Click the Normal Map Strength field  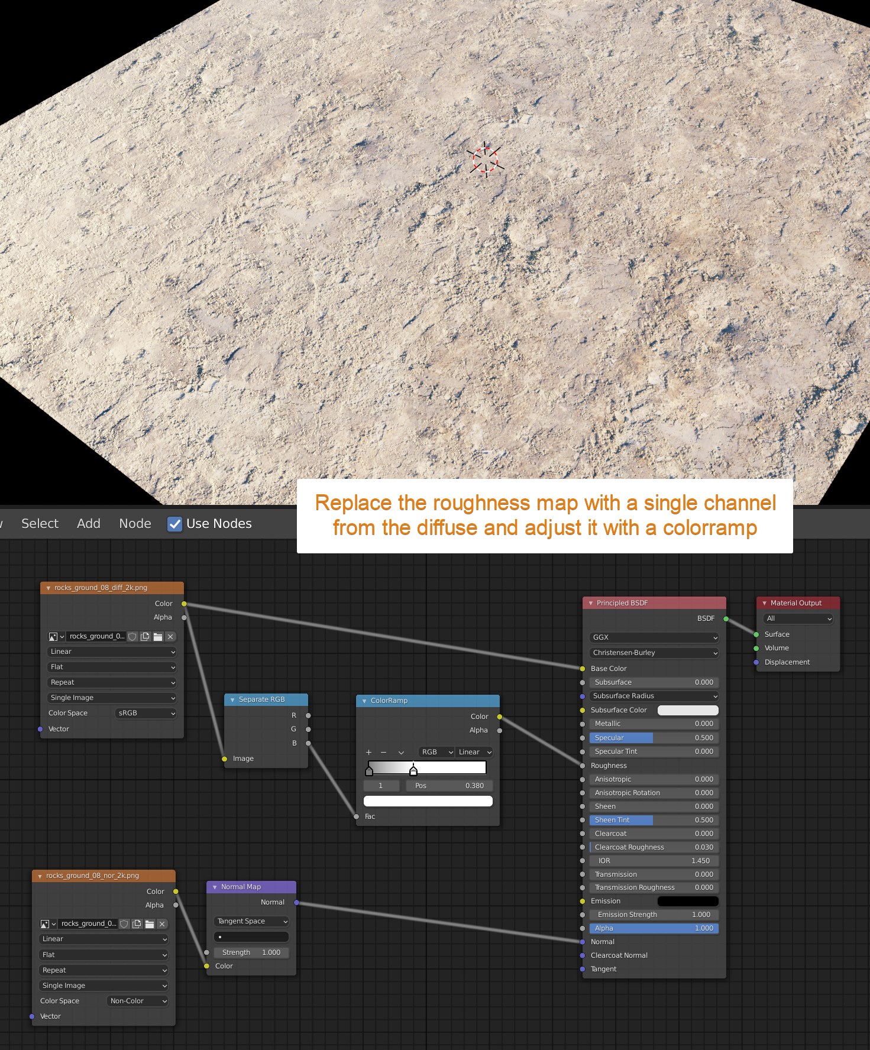tap(251, 952)
